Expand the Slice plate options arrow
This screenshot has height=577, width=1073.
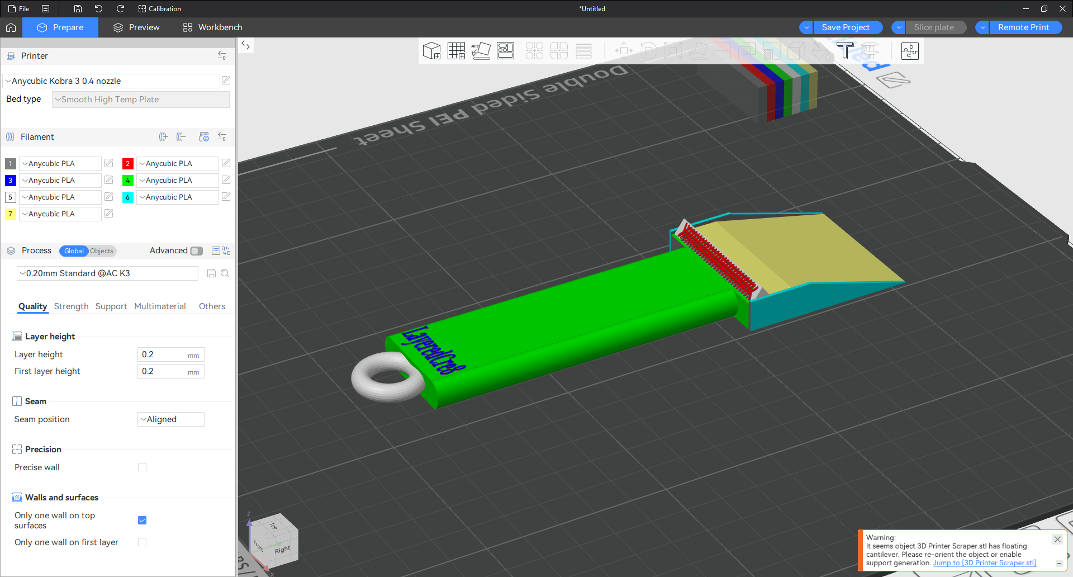[899, 27]
